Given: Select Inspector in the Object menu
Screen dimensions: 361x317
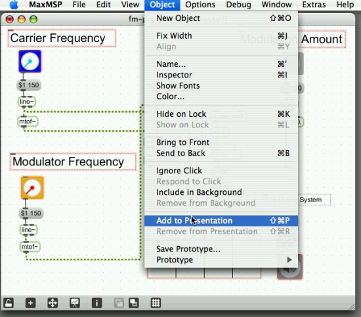Looking at the screenshot, I should 221,75.
